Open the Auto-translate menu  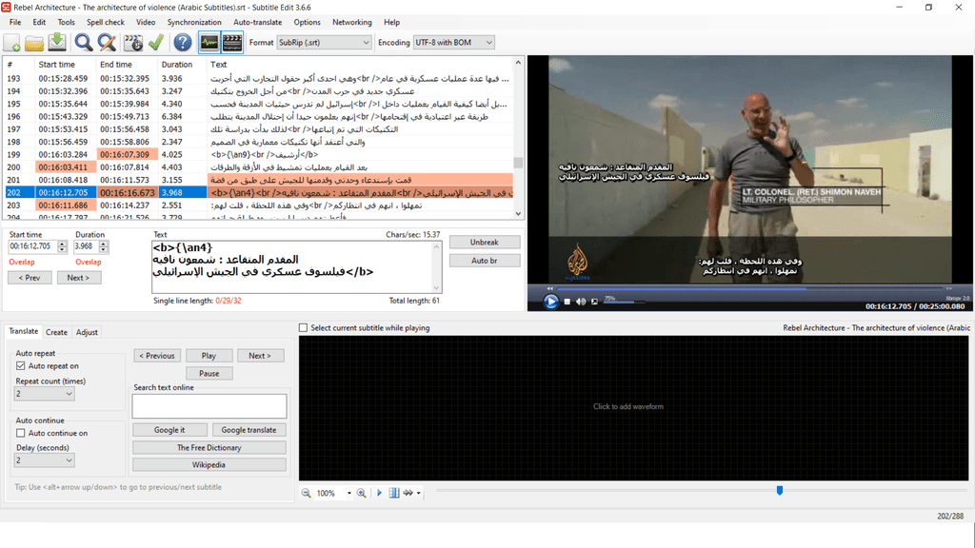click(257, 22)
